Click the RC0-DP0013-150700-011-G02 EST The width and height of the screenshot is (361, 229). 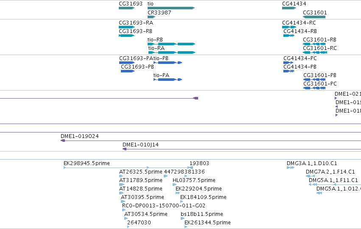124,210
